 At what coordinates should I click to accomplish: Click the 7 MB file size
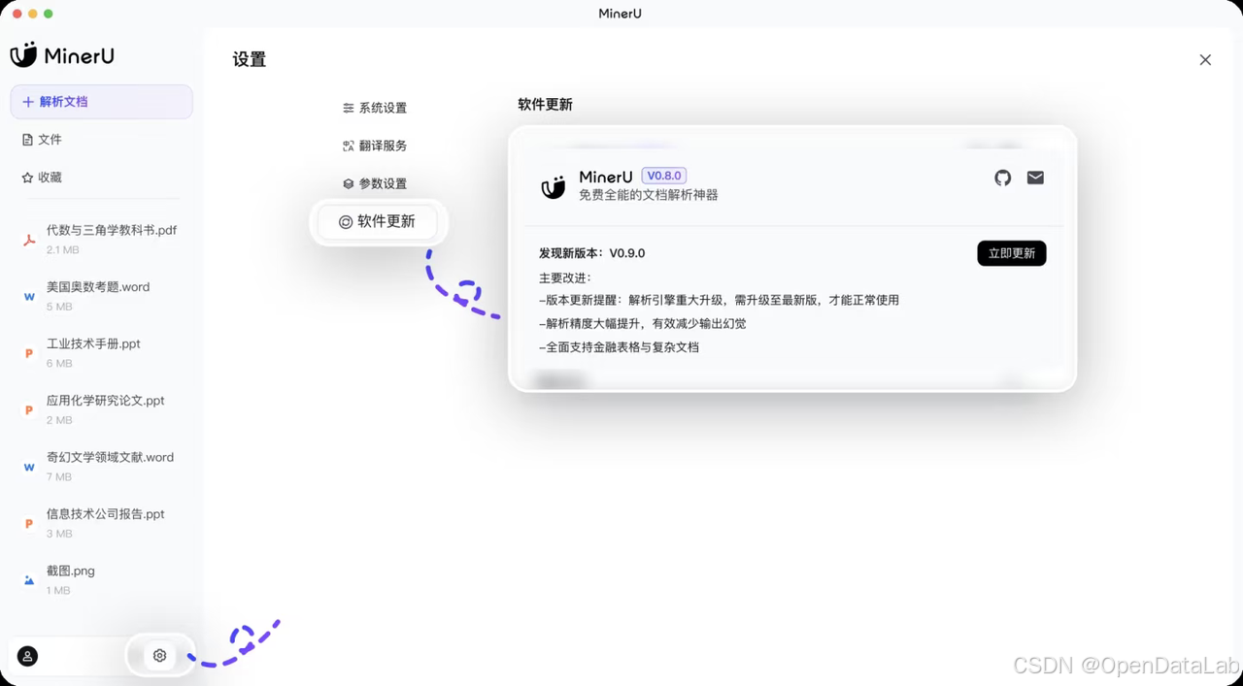pos(59,477)
